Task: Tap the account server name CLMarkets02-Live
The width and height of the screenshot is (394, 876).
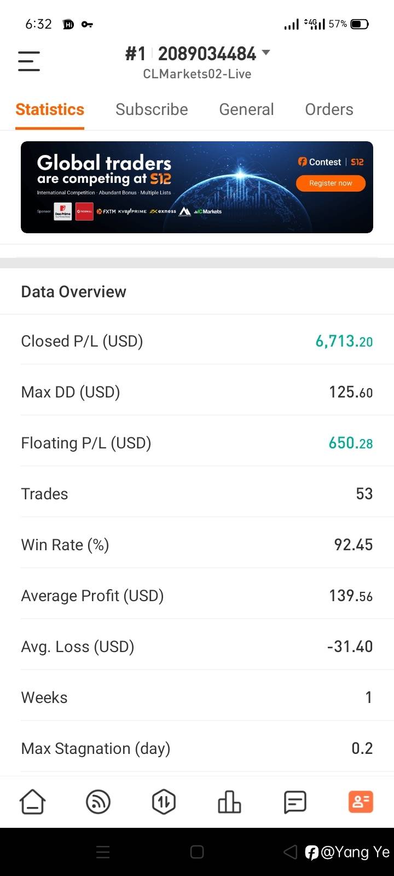Action: pyautogui.click(x=197, y=74)
